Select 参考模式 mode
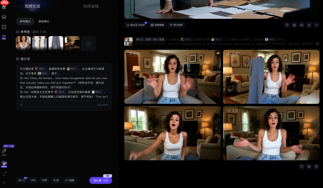The image size is (323, 188). click(25, 21)
